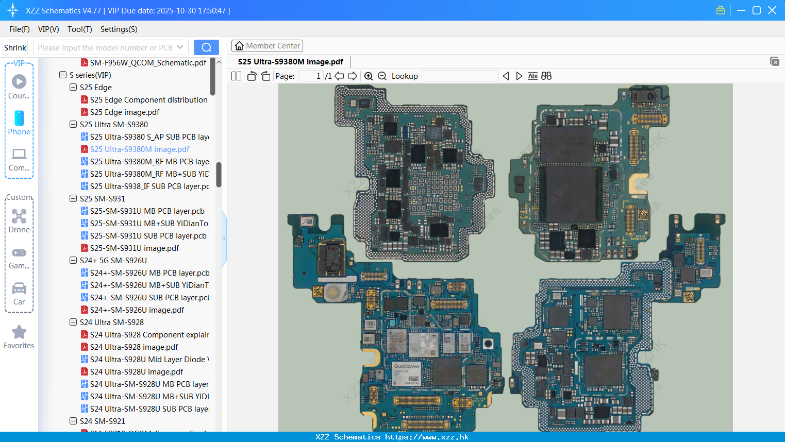The image size is (785, 442).
Task: Find next lookup result
Action: tap(519, 76)
